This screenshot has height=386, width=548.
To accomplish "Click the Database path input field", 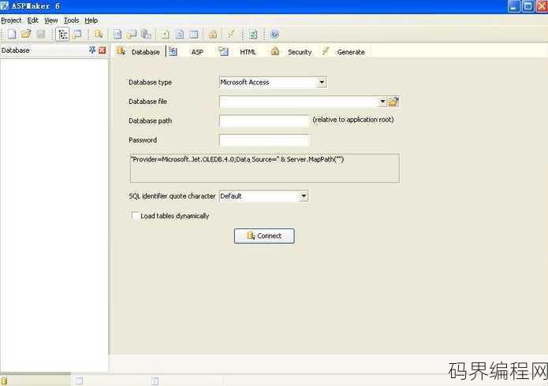I will click(264, 121).
